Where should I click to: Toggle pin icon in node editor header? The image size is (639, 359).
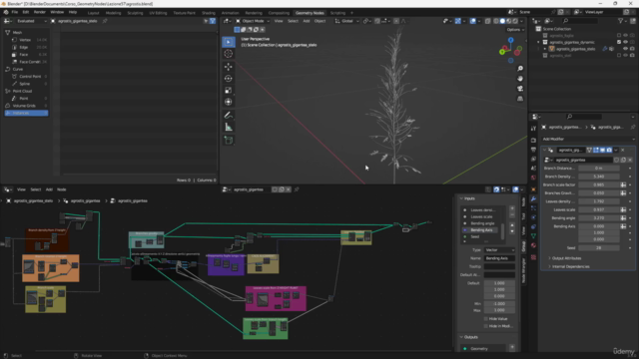click(297, 189)
